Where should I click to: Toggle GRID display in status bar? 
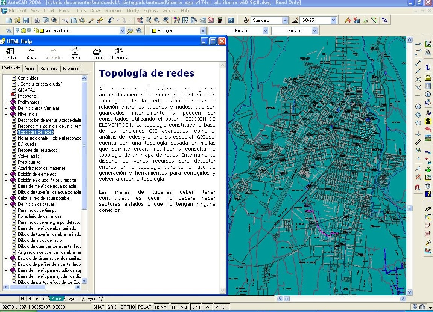(112, 307)
